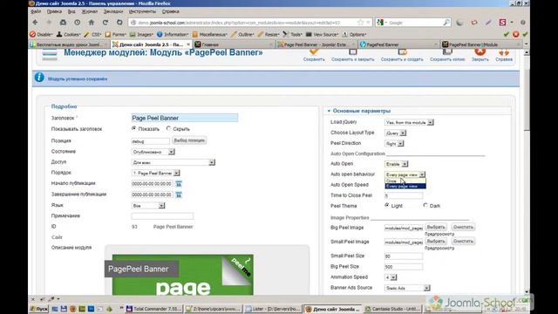Viewport: 558px width, 314px height.
Task: Open the Information menu in developer toolbar
Action: (173, 35)
